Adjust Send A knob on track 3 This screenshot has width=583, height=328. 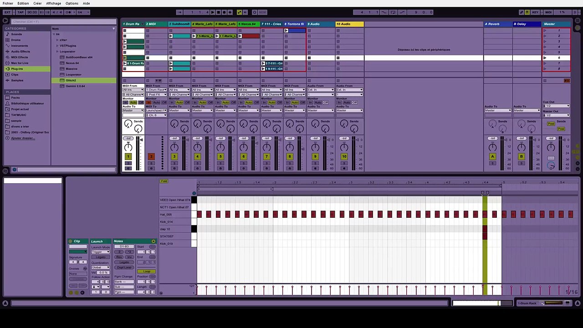coord(174,124)
